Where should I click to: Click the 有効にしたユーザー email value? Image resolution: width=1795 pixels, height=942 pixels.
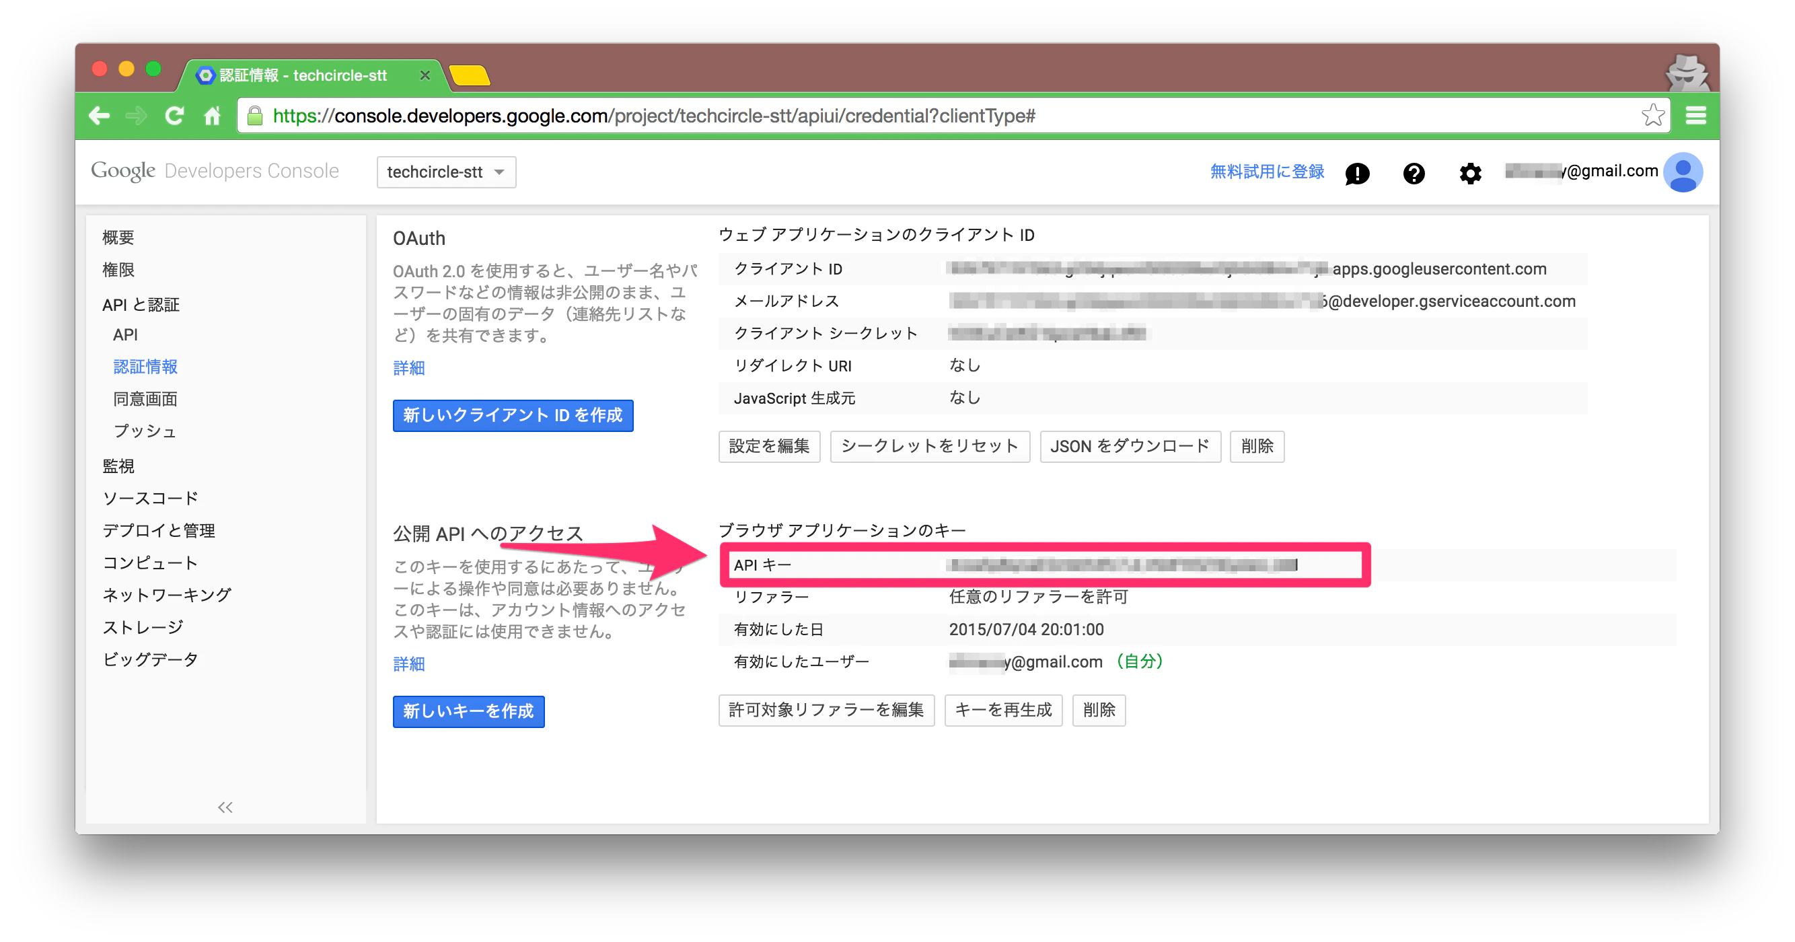tap(1025, 661)
